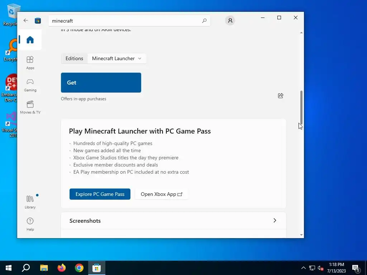Image resolution: width=367 pixels, height=275 pixels.
Task: Click Explore PC Game Pass
Action: (x=100, y=194)
